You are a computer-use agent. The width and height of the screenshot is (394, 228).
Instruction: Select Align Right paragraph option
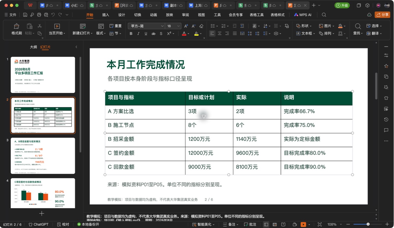click(227, 34)
